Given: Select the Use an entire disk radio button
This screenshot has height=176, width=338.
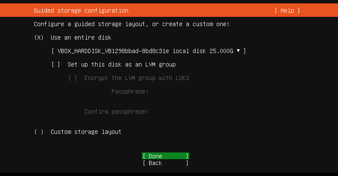Looking at the screenshot, I should tap(39, 37).
